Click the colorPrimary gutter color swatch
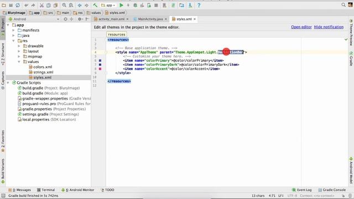This screenshot has height=199, width=354. [x=100, y=60]
